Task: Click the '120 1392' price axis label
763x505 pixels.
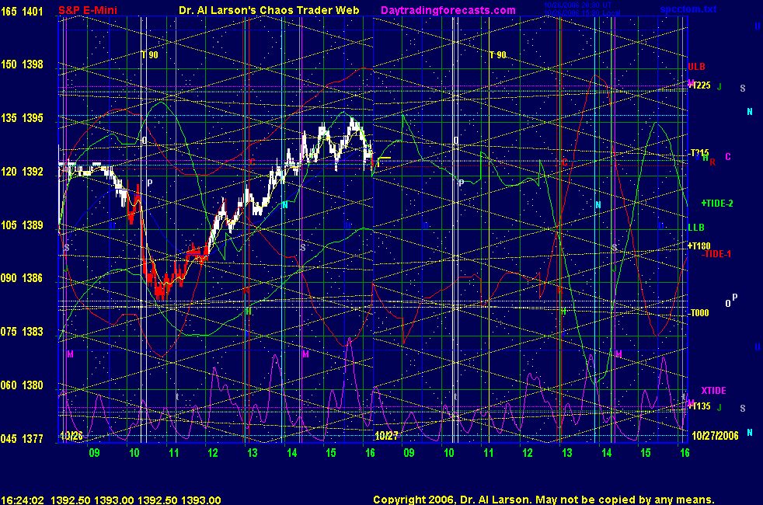Action: [22, 172]
